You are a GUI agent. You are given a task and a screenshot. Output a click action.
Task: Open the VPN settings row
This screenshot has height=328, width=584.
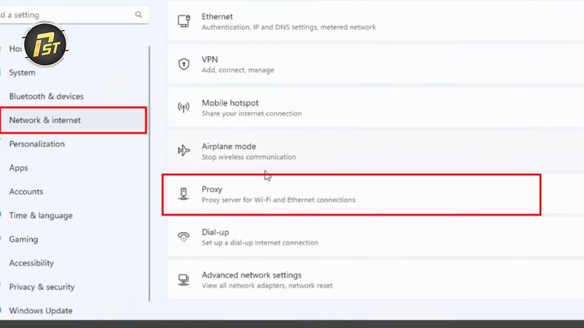click(x=376, y=64)
